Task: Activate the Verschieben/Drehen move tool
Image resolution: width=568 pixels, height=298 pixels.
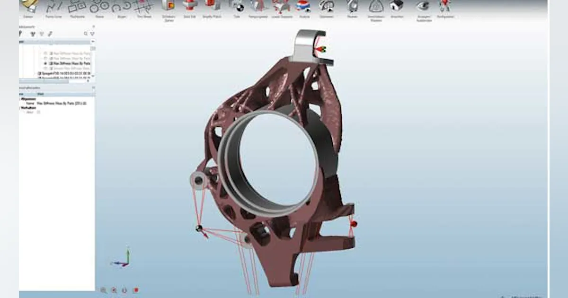Action: (376, 6)
